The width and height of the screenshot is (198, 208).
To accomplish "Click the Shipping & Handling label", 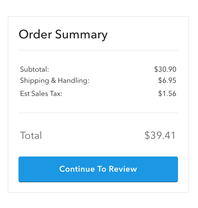I will point(55,81).
